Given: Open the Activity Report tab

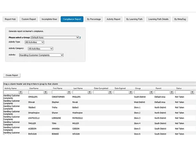Looking at the screenshot, I should coord(113,19).
